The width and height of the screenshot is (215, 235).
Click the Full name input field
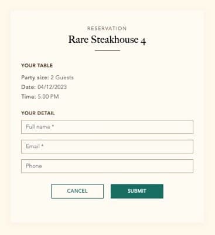coord(107,127)
